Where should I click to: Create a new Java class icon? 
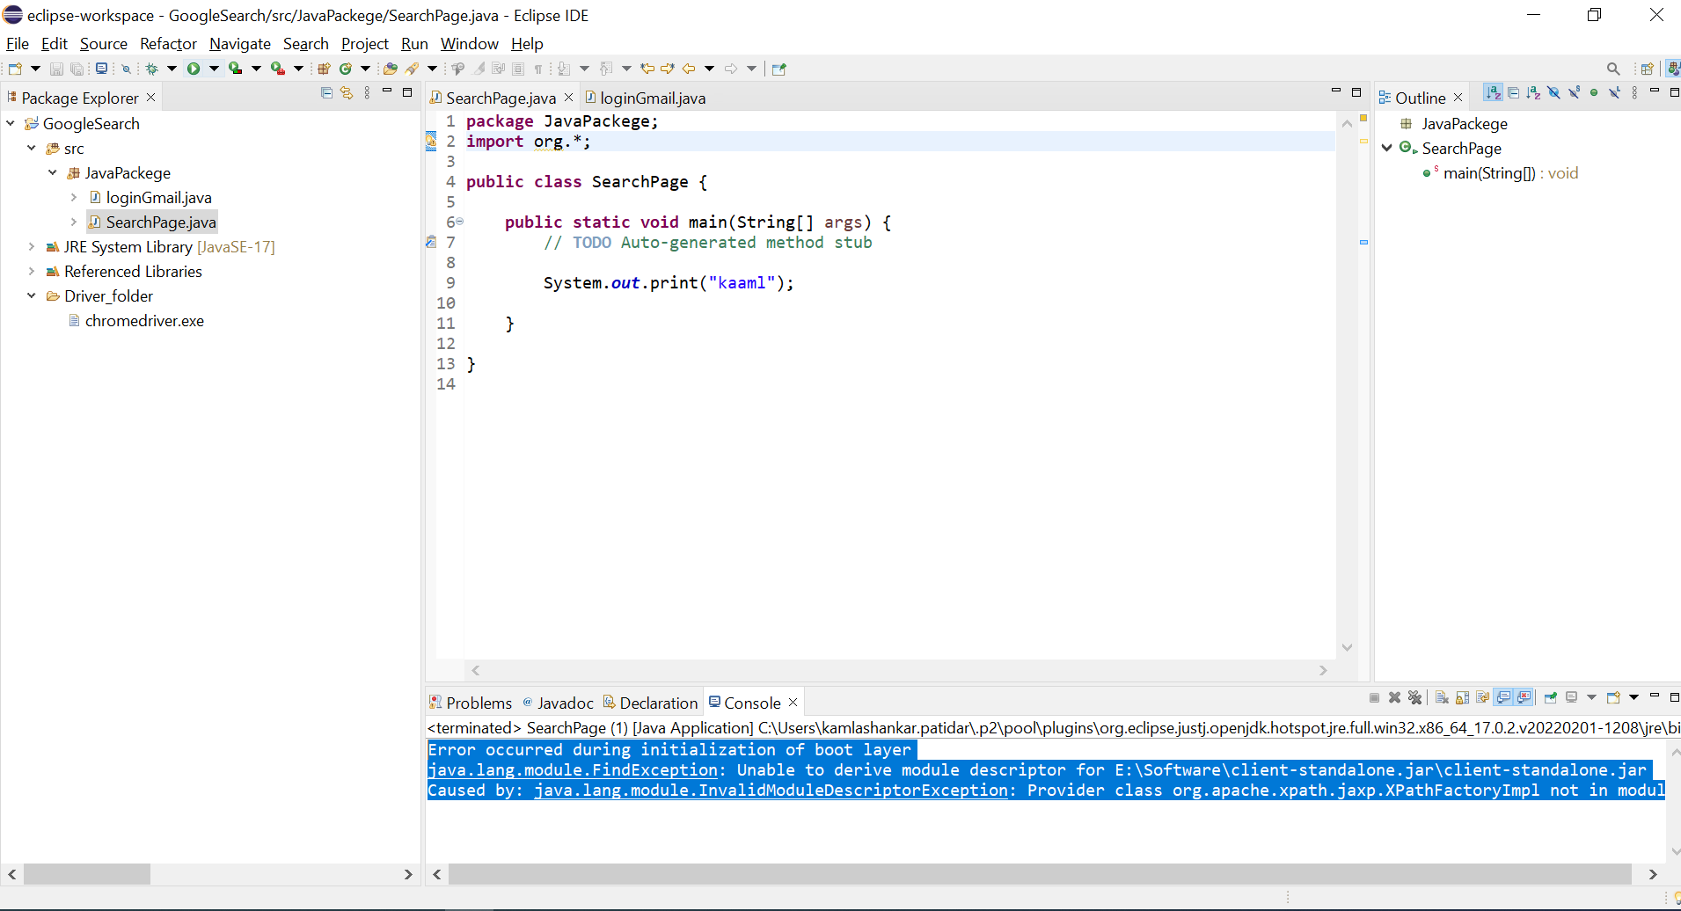(346, 69)
